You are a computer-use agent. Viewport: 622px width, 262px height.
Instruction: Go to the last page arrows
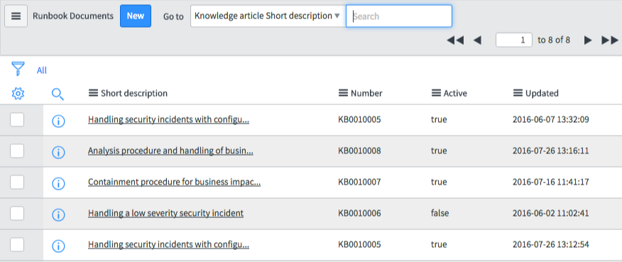(x=610, y=40)
